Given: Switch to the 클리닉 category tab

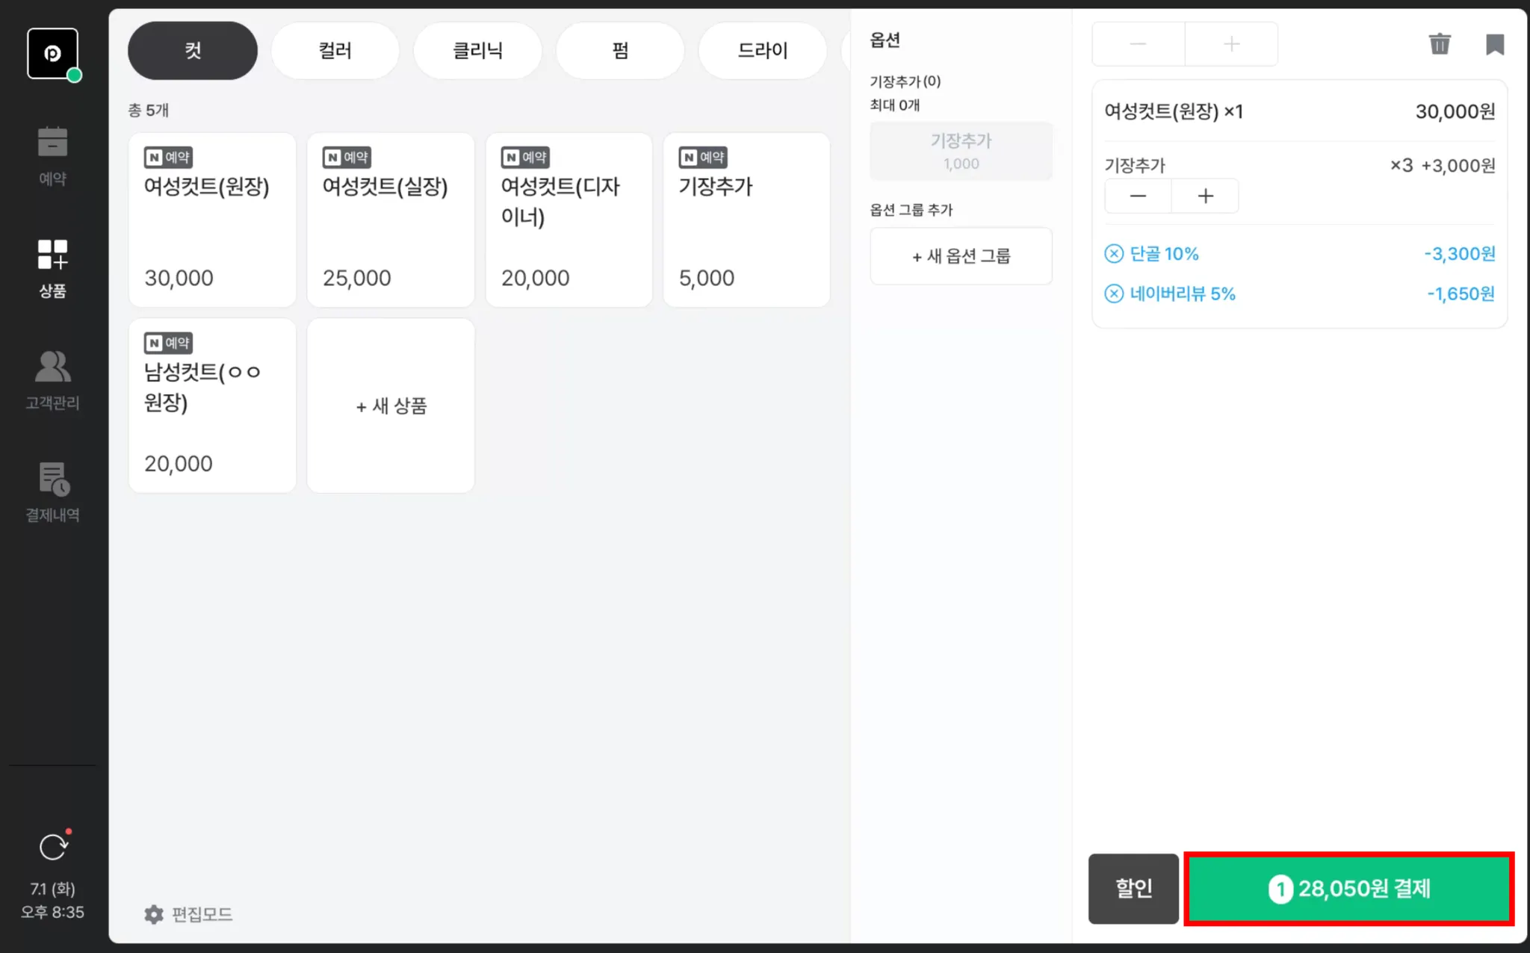Looking at the screenshot, I should click(477, 51).
